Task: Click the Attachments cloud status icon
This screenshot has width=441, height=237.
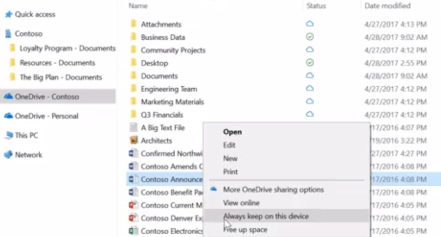Action: [310, 24]
